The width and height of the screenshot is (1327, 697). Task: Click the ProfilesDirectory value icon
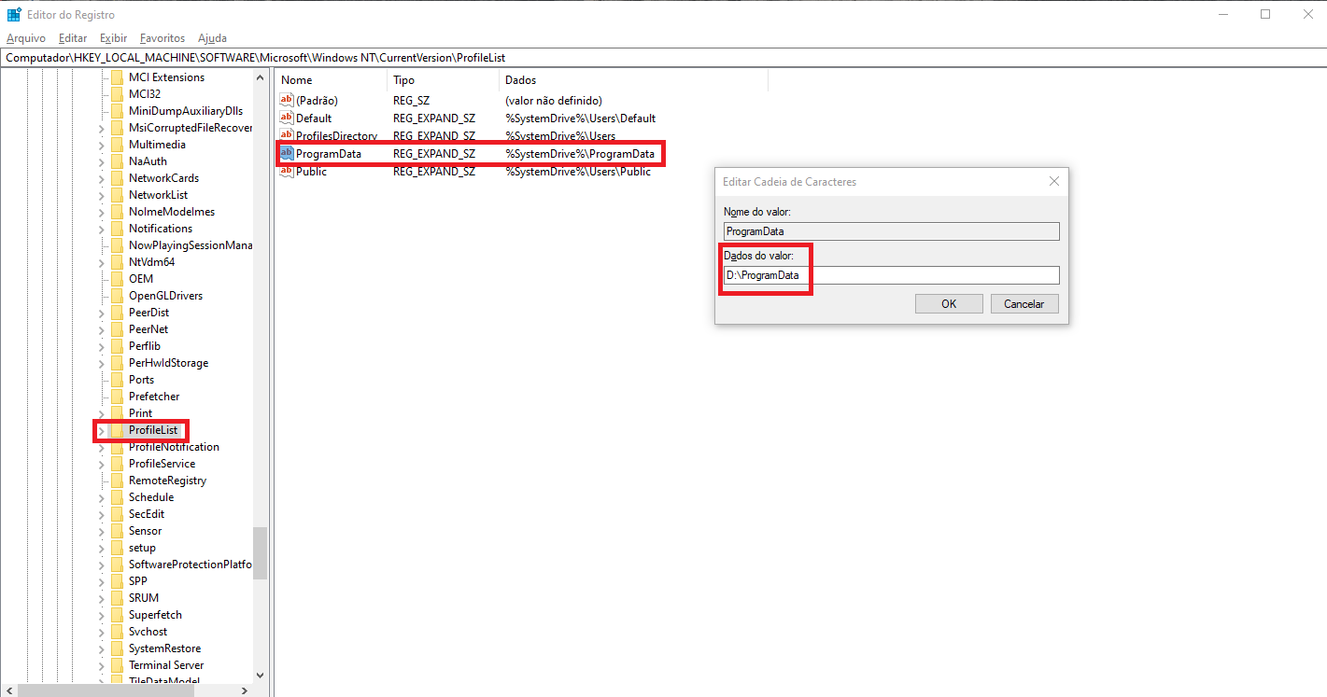[287, 136]
